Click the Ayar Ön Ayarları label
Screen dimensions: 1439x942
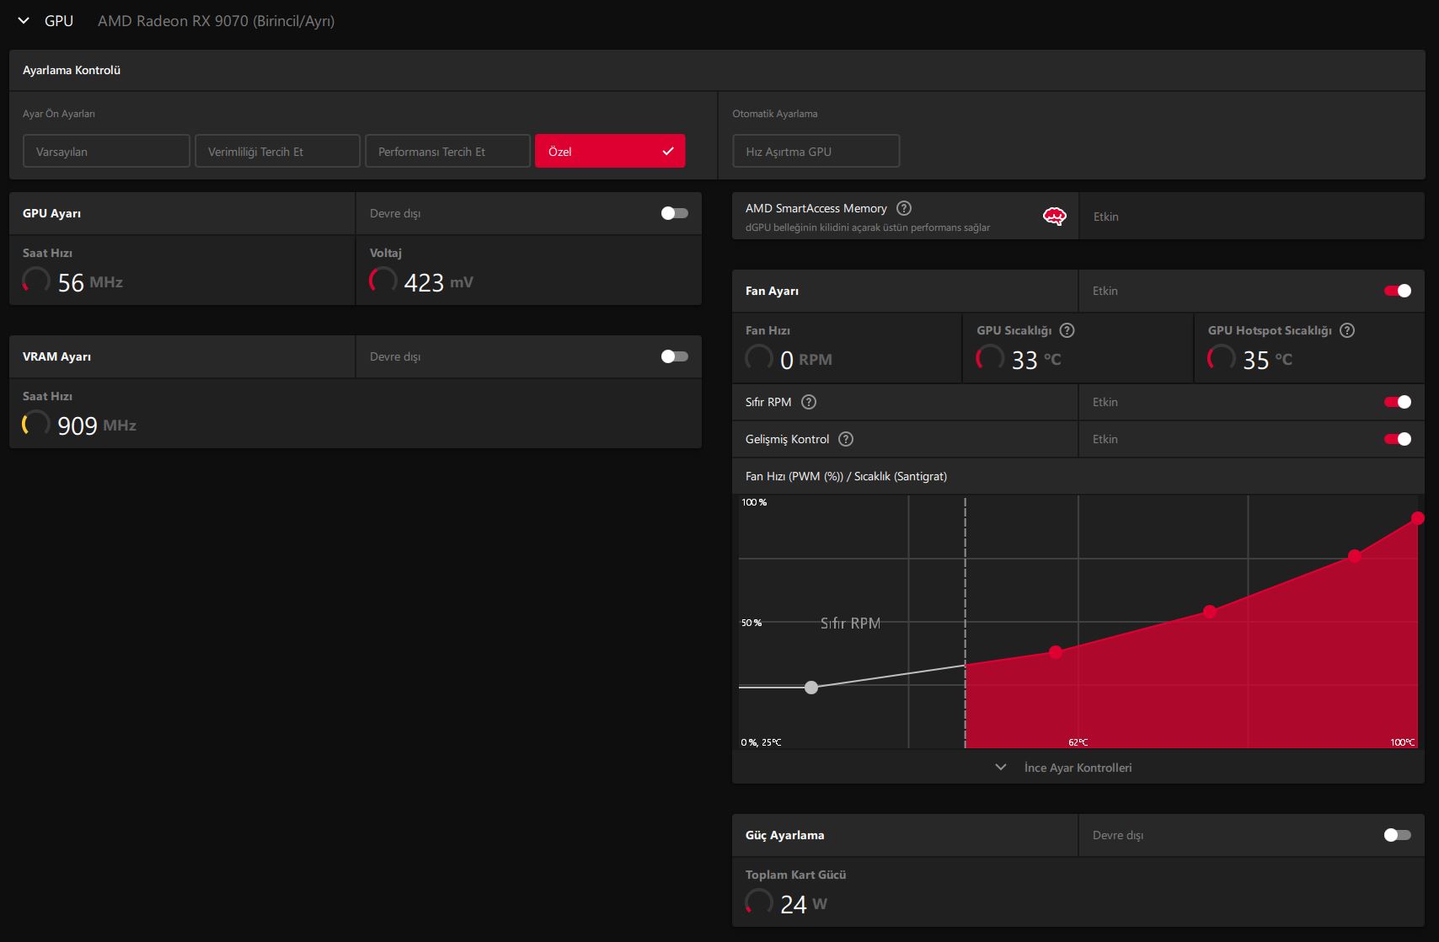click(x=59, y=114)
